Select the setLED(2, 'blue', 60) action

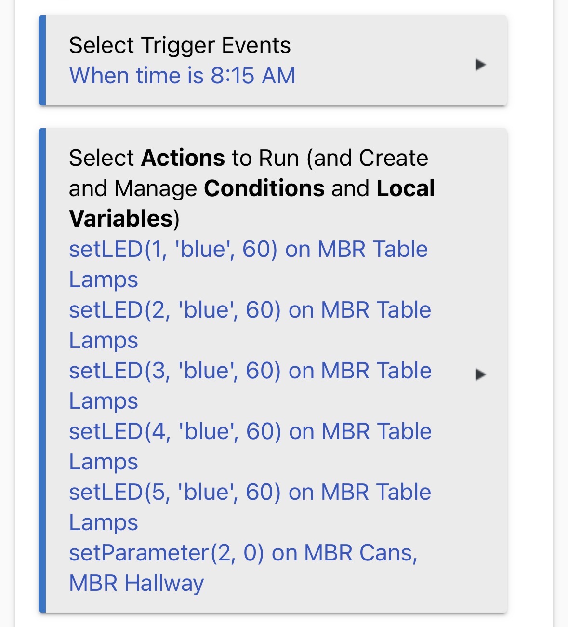(250, 310)
